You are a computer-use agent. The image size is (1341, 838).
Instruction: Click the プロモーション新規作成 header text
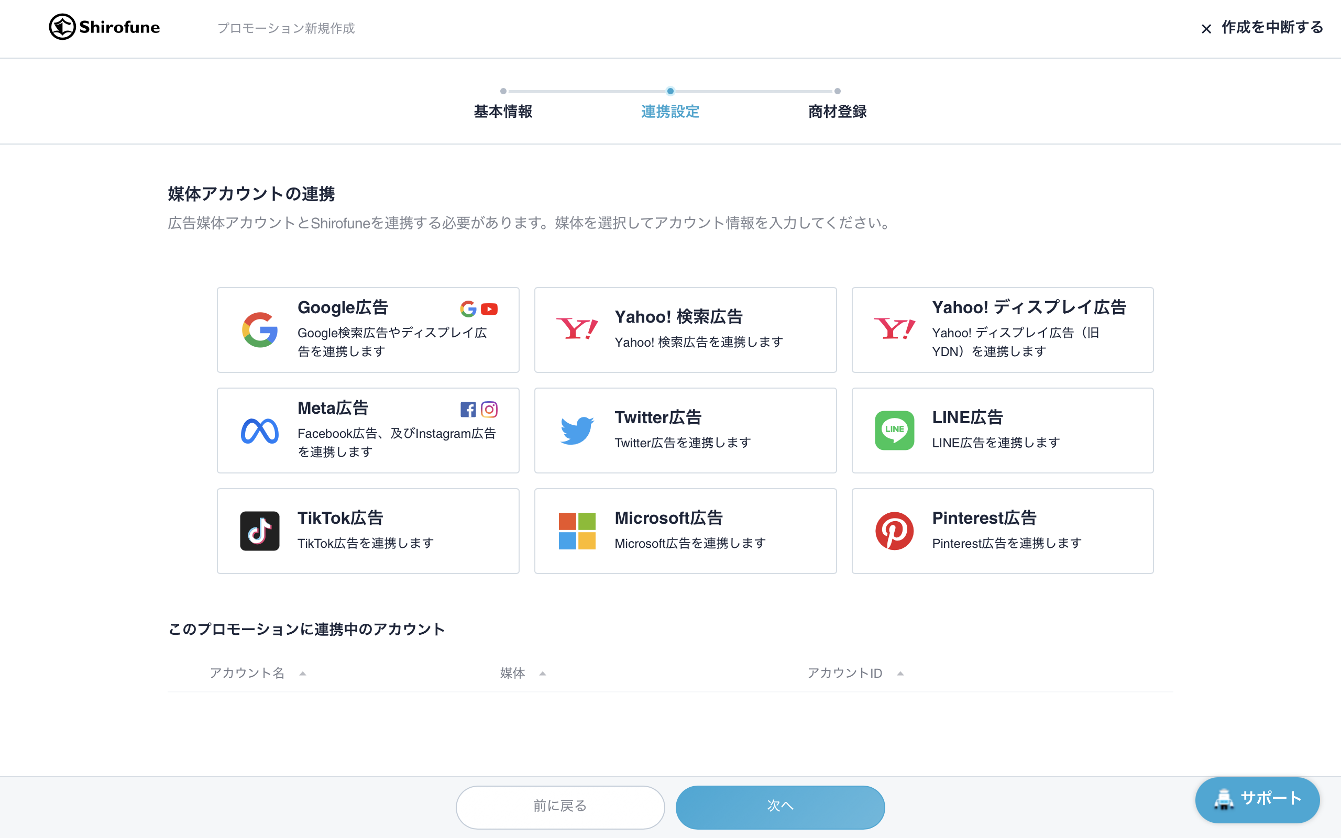click(x=286, y=28)
